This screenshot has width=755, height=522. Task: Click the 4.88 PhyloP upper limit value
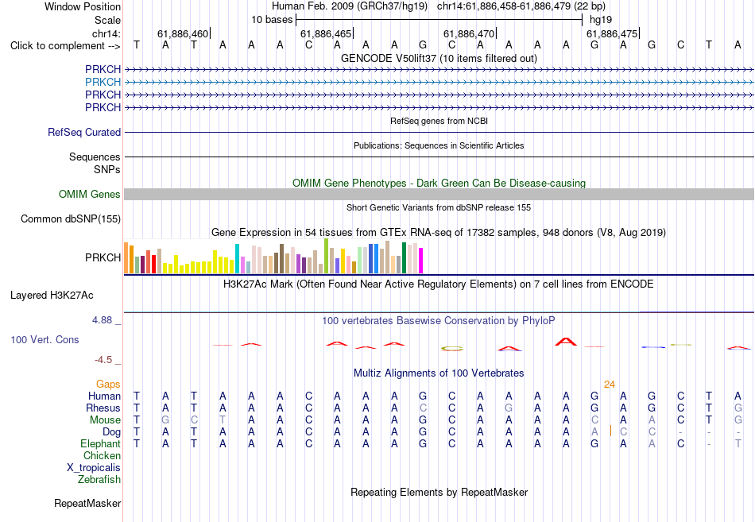coord(102,320)
